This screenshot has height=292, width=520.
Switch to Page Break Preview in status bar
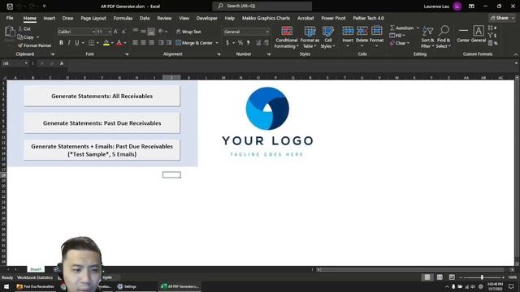pyautogui.click(x=452, y=277)
